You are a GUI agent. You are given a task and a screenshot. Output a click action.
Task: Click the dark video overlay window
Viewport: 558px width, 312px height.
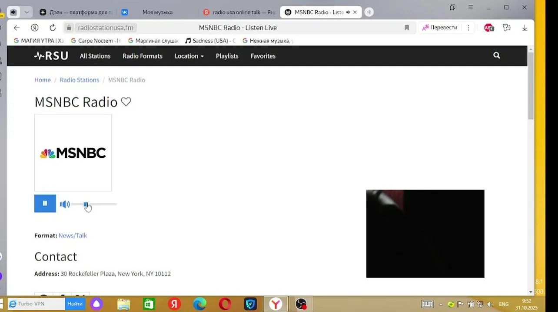[425, 234]
